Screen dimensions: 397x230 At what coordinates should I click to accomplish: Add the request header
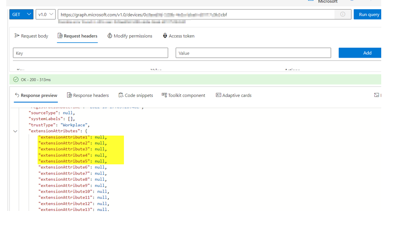point(360,53)
